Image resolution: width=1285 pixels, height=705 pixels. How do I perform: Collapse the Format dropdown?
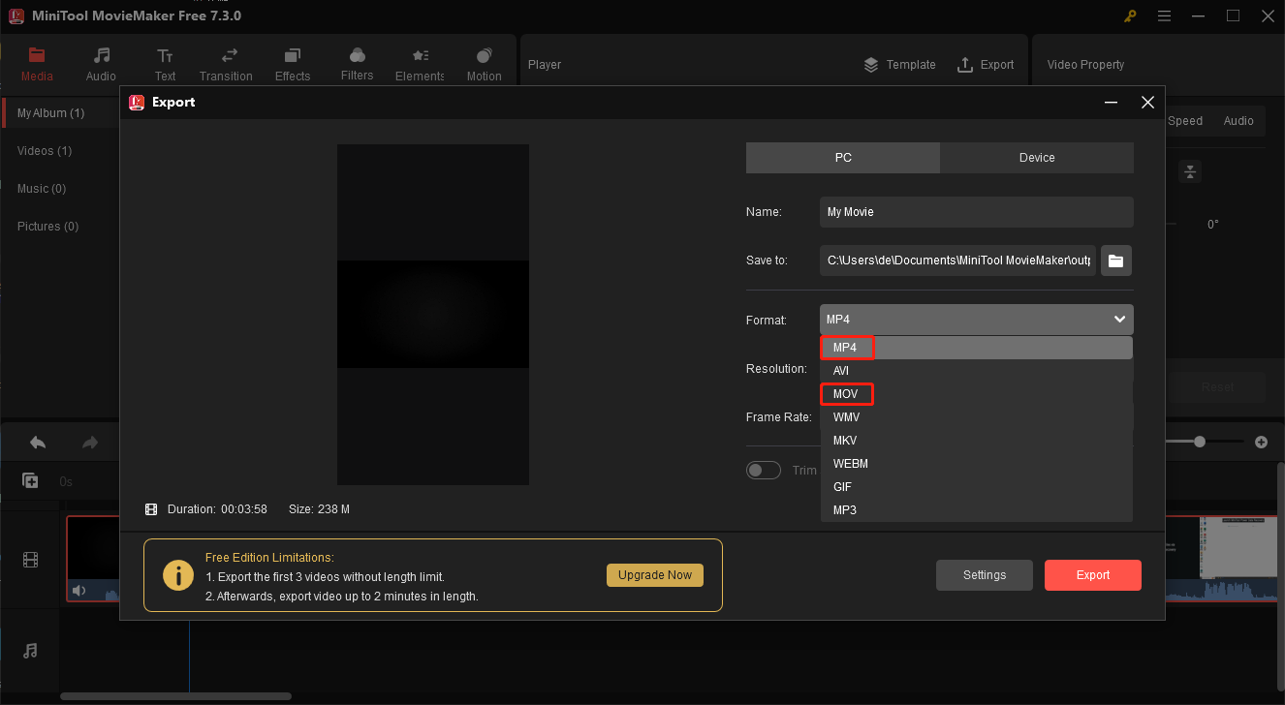tap(1120, 320)
